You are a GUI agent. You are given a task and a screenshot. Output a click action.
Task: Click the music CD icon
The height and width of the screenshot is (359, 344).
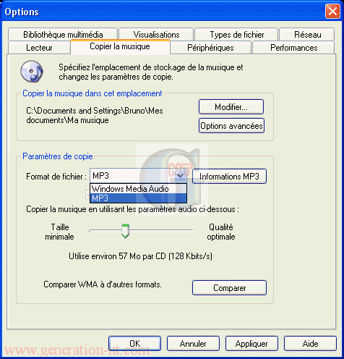pyautogui.click(x=32, y=72)
